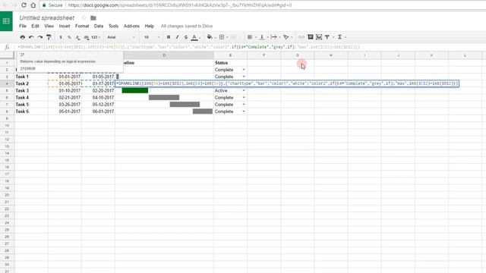Select the 06-01-2017 end date cell

pyautogui.click(x=98, y=111)
